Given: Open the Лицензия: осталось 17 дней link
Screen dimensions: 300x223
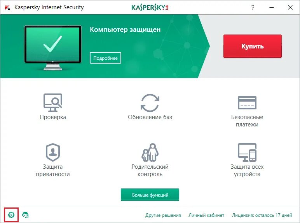Looking at the screenshot, I should (x=262, y=215).
